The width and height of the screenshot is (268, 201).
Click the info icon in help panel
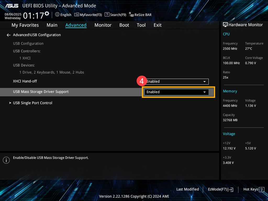(6, 160)
